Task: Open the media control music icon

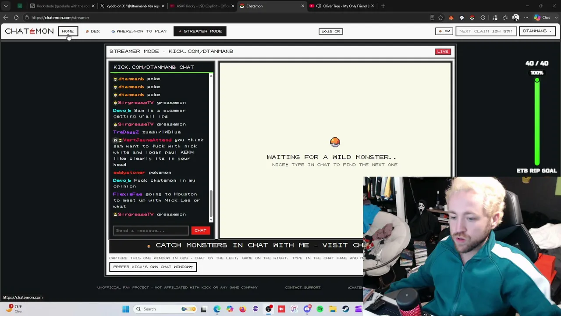Action: pyautogui.click(x=495, y=18)
